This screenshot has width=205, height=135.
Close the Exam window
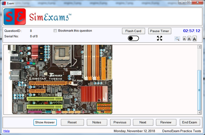pos(197,3)
